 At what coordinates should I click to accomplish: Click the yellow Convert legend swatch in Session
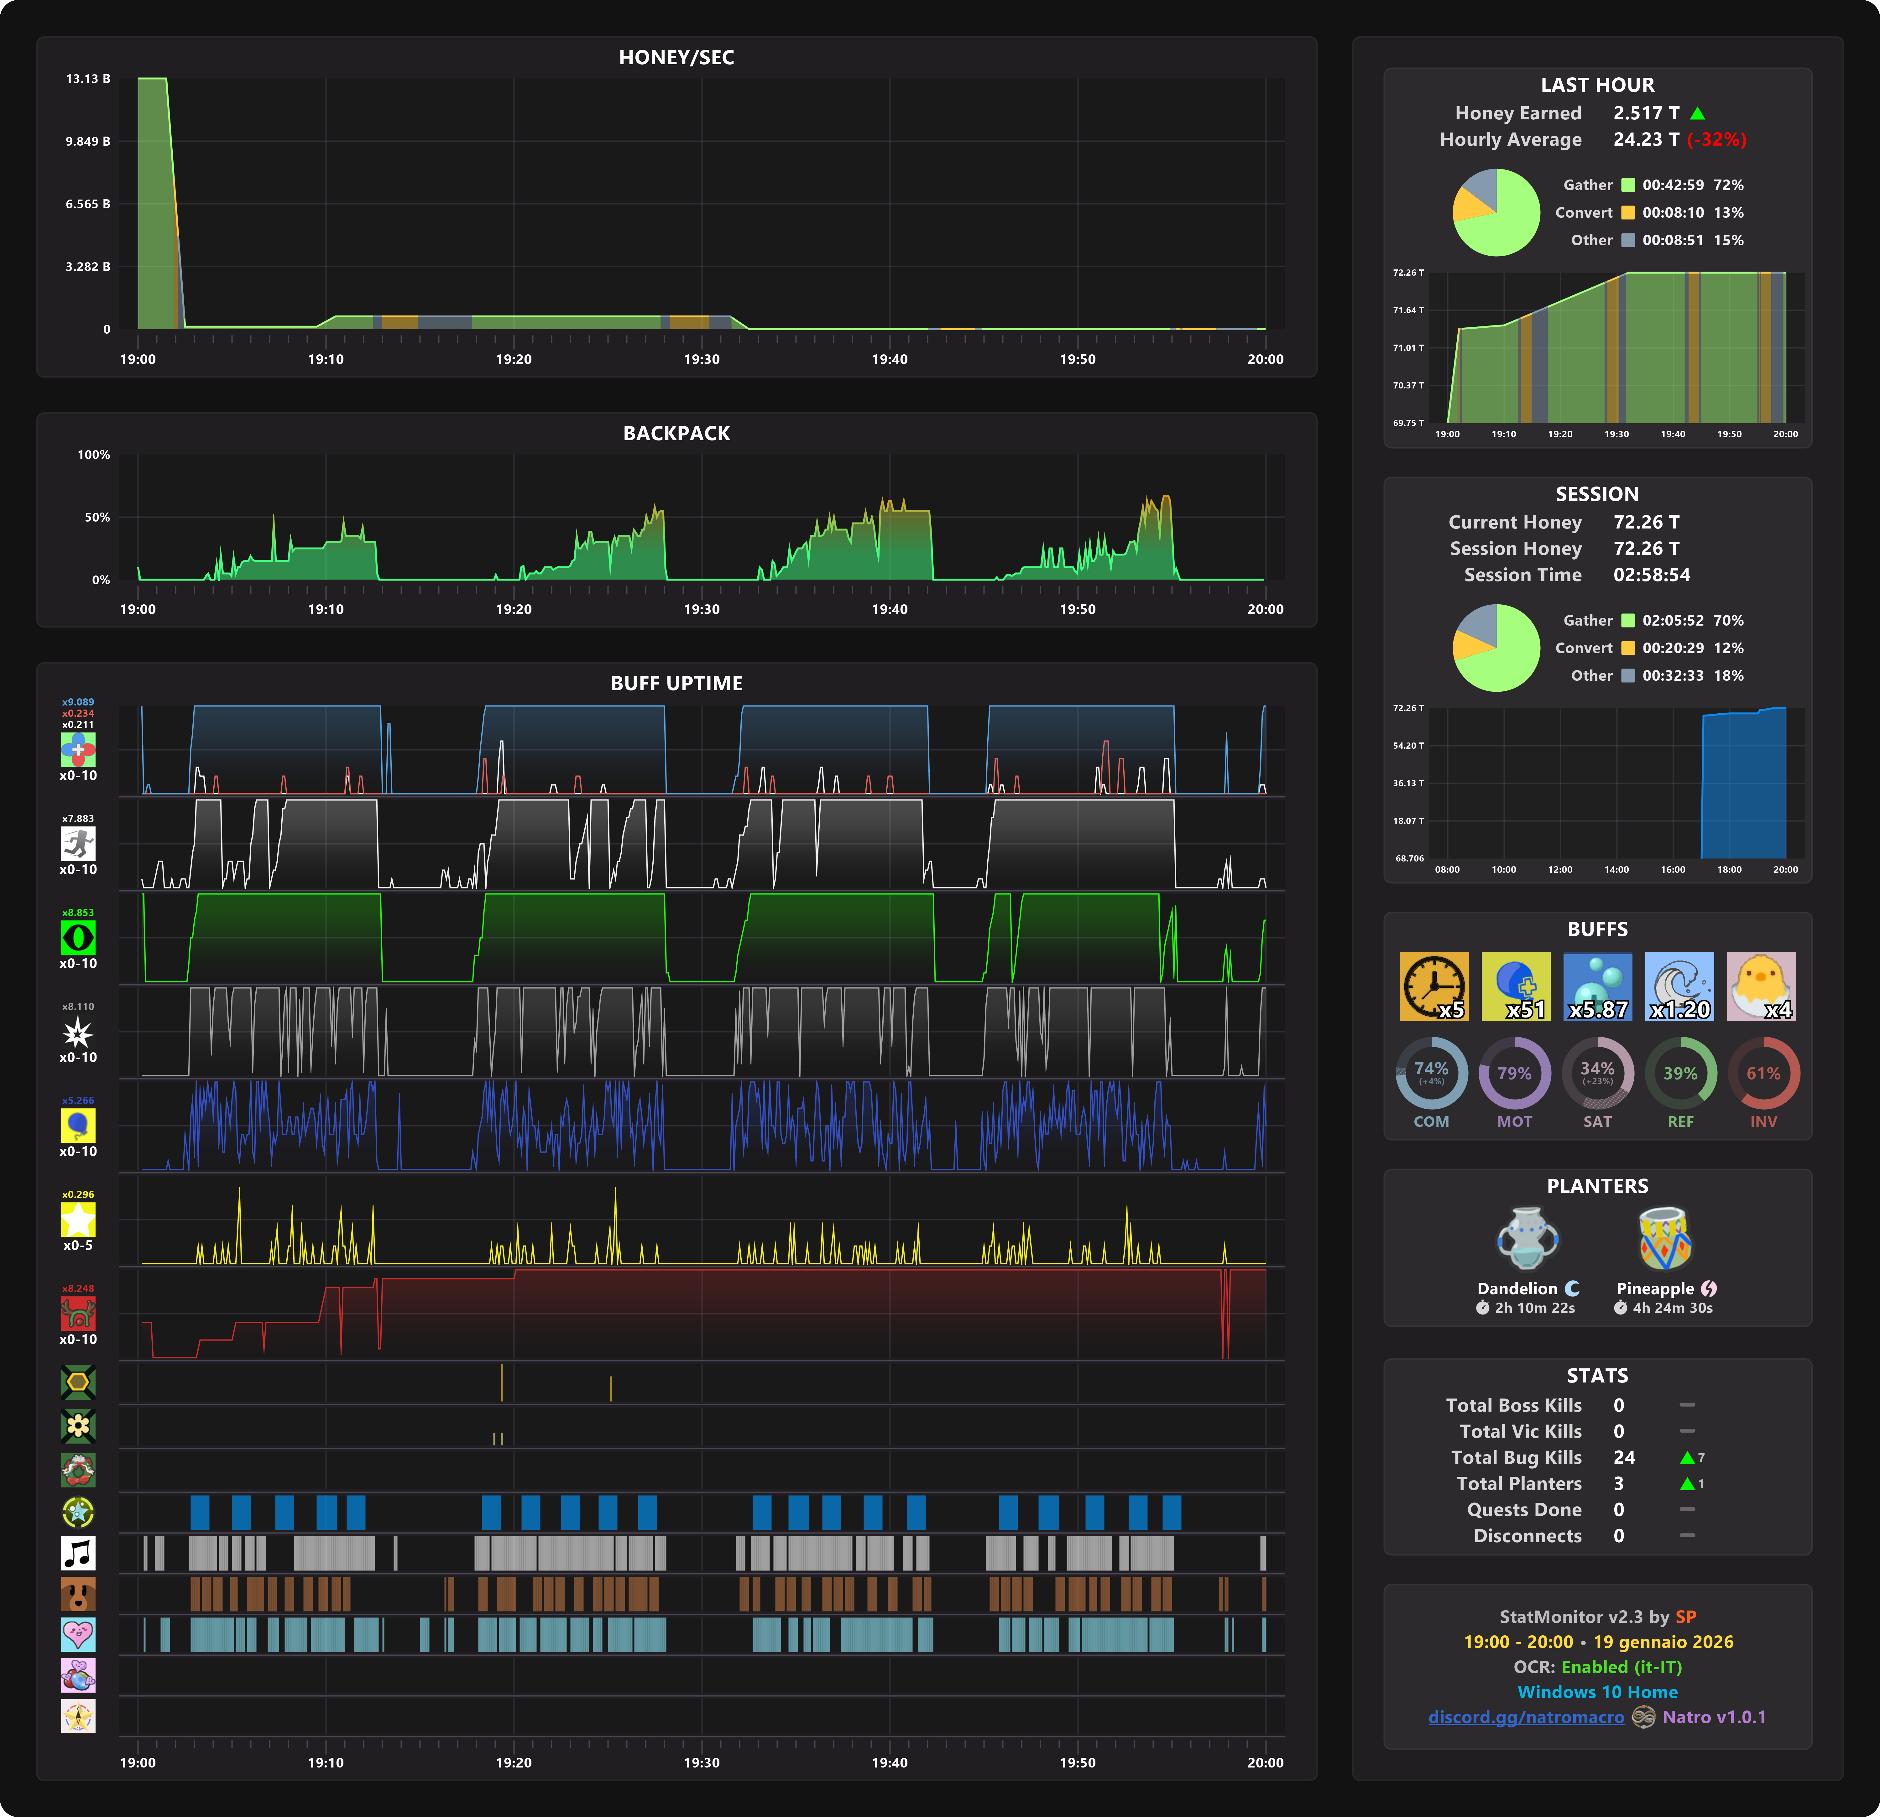(1628, 648)
